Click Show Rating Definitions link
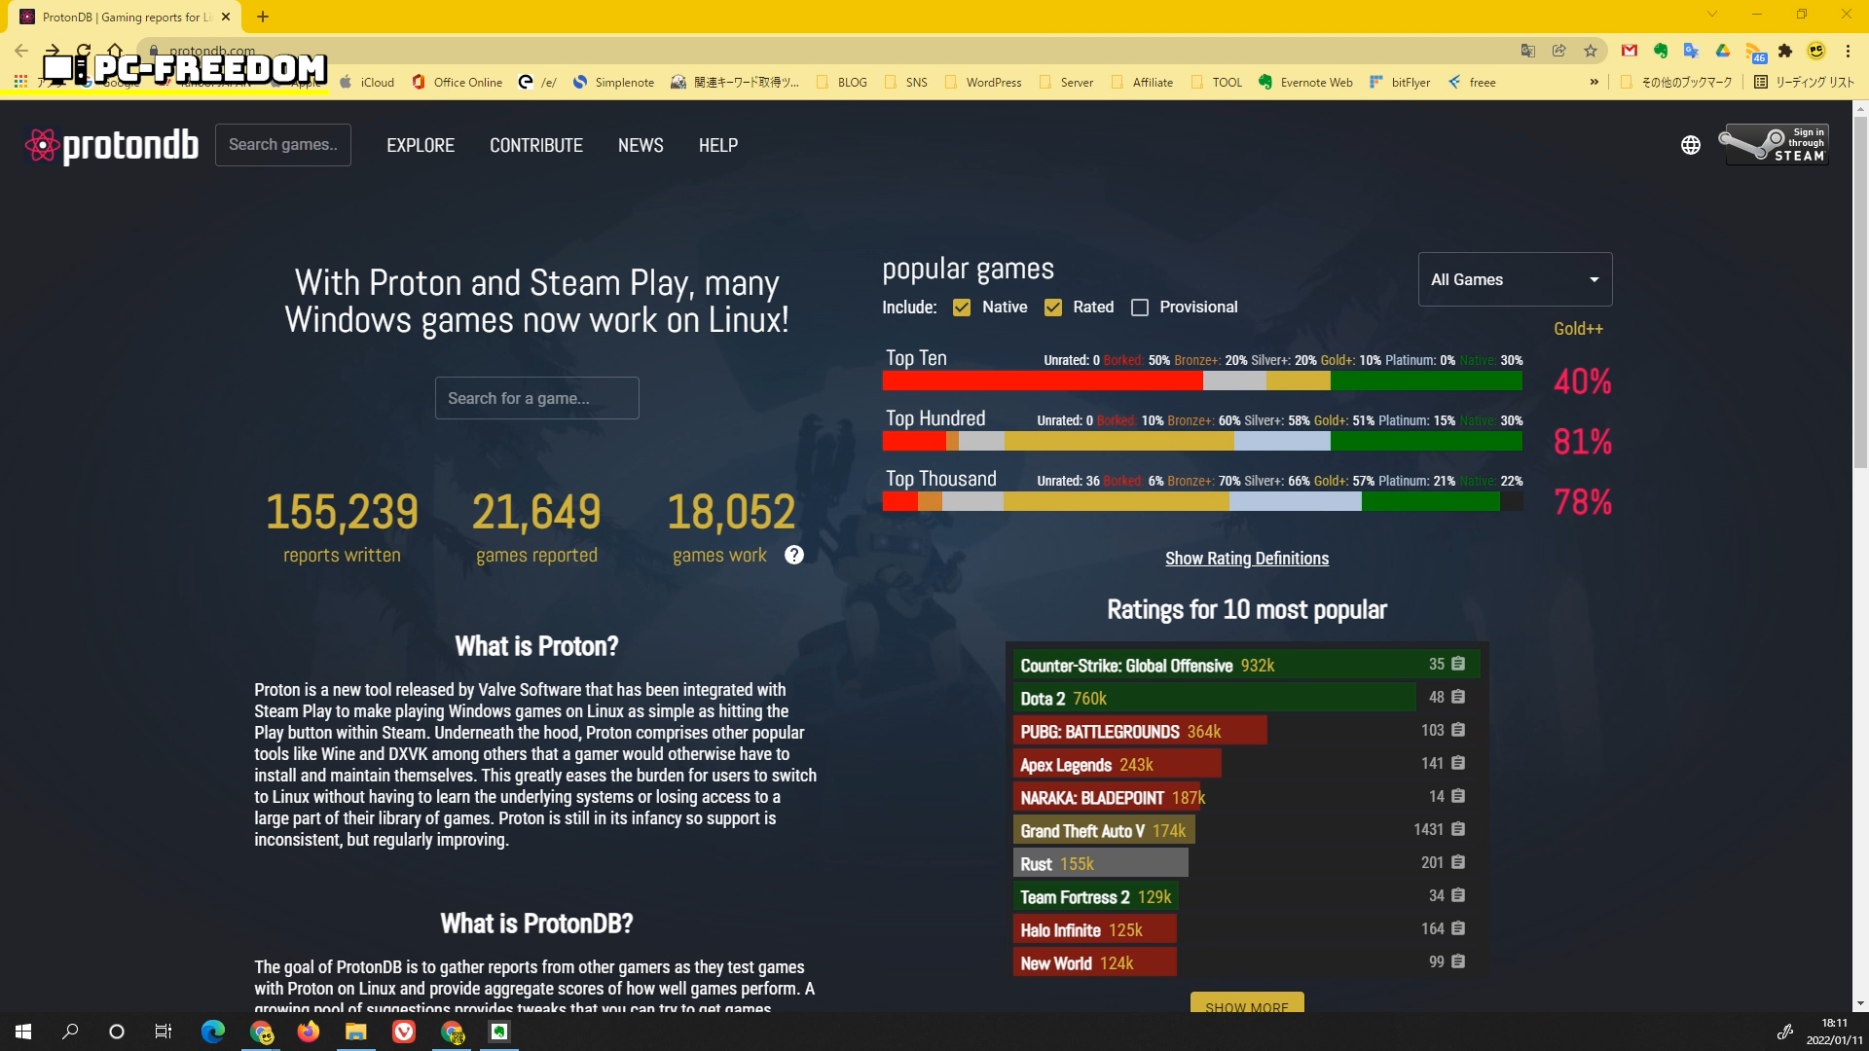The image size is (1869, 1051). pyautogui.click(x=1246, y=559)
